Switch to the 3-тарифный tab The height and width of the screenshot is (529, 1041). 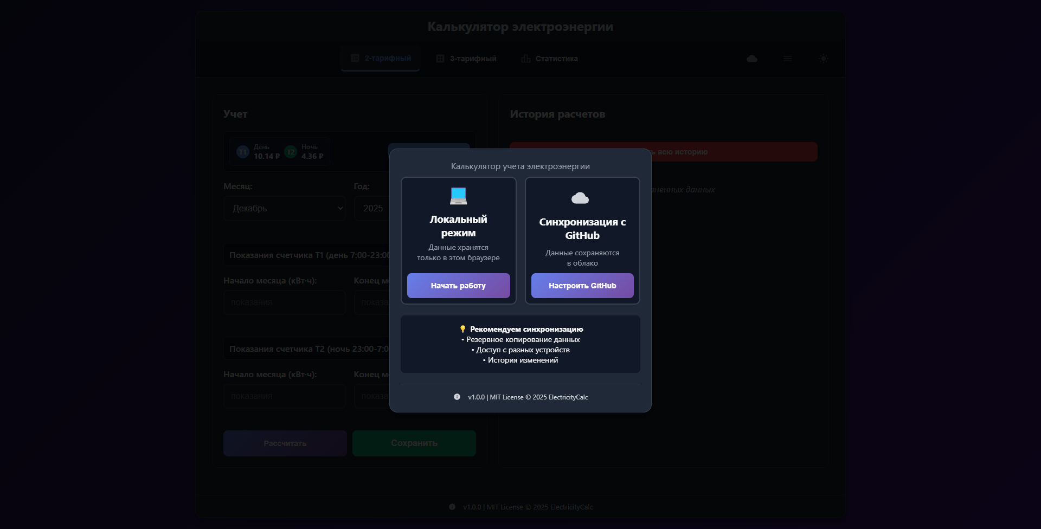click(466, 59)
